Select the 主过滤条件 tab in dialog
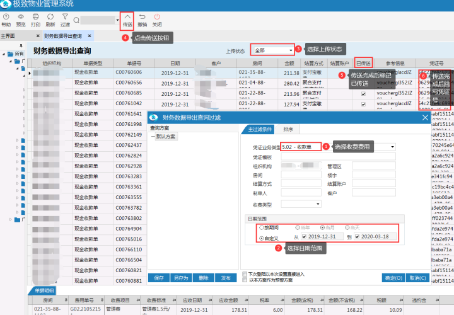The height and width of the screenshot is (315, 454). (260, 129)
